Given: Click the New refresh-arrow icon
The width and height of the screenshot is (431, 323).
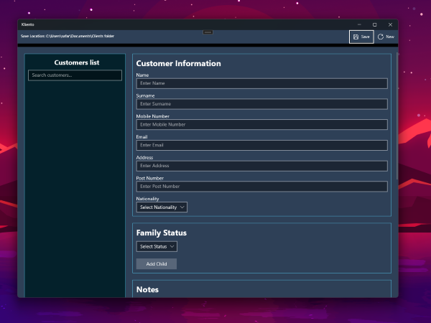Looking at the screenshot, I should [381, 37].
